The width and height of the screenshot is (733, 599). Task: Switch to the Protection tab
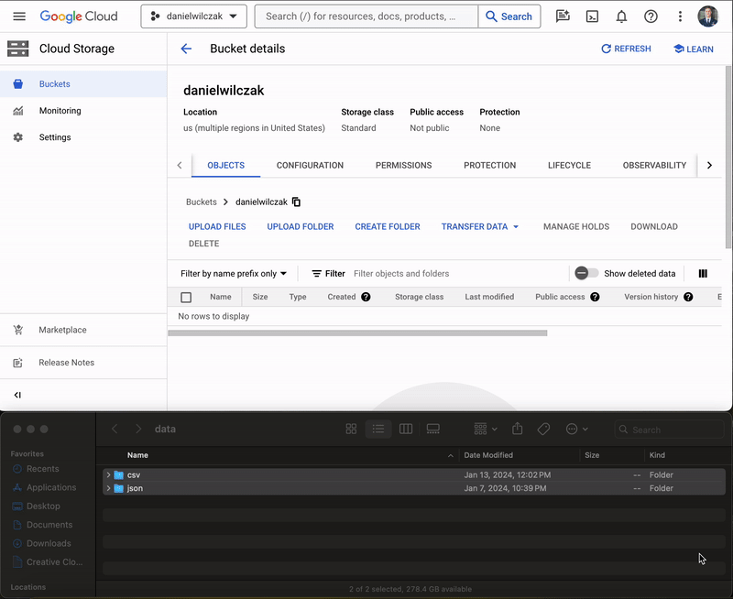click(489, 166)
